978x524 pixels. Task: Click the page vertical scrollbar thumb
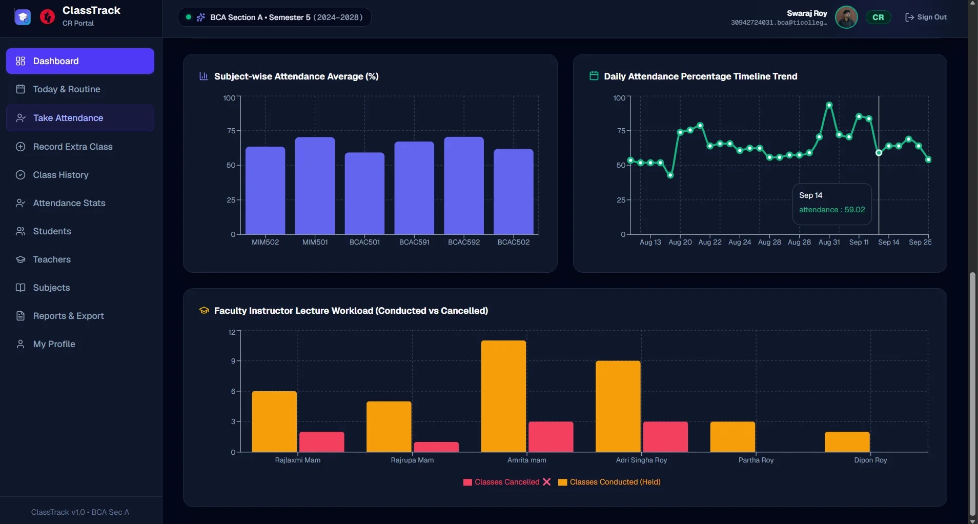coord(972,394)
